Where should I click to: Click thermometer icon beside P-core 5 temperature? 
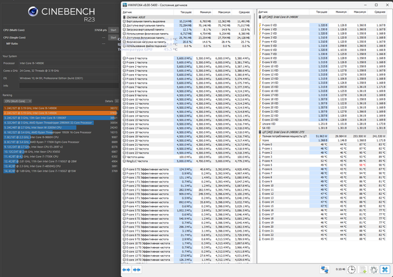(260, 165)
